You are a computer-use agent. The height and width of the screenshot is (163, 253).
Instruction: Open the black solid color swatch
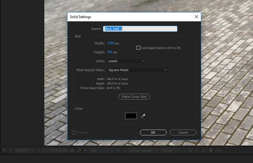click(x=131, y=116)
